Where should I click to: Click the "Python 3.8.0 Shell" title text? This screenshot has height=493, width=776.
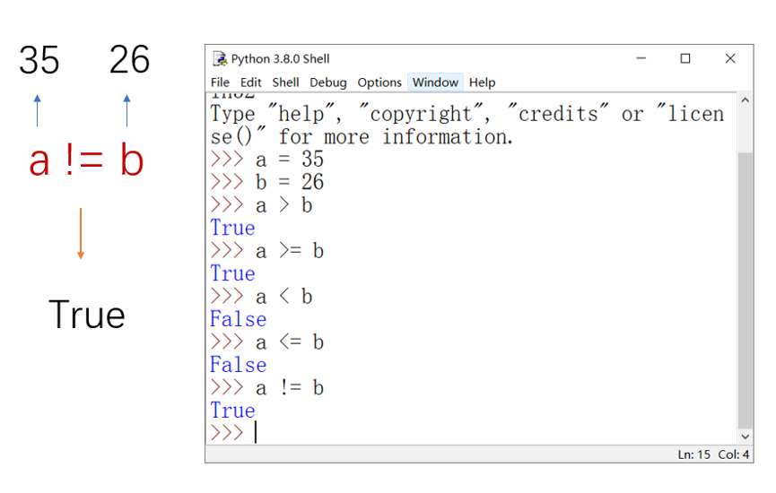pos(280,59)
